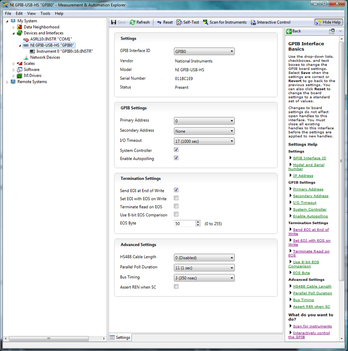This screenshot has width=348, height=351.
Task: Collapse Devices and Interfaces node
Action: click(13, 33)
